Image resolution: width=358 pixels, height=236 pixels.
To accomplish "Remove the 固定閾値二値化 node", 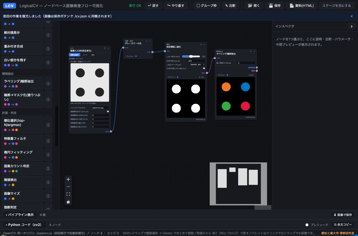I will click(205, 44).
